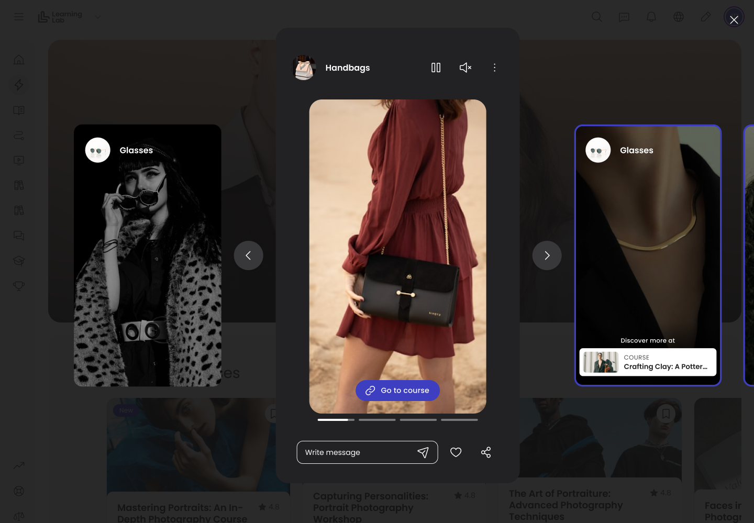The height and width of the screenshot is (523, 754).
Task: Open the upper library books sidebar icon
Action: [19, 185]
